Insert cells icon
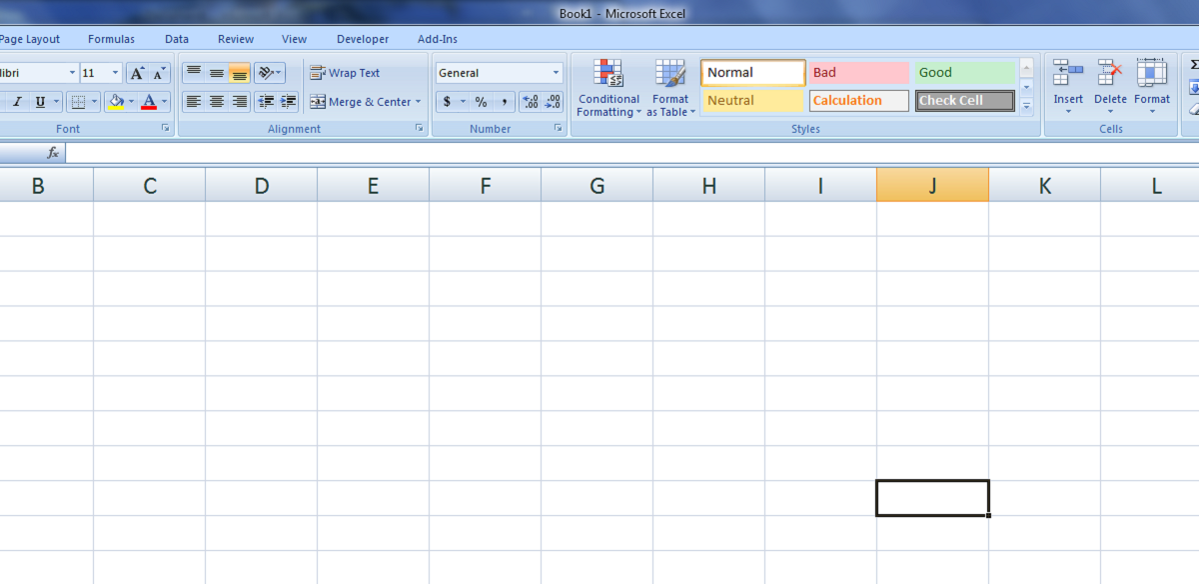Image resolution: width=1199 pixels, height=584 pixels. click(x=1068, y=74)
